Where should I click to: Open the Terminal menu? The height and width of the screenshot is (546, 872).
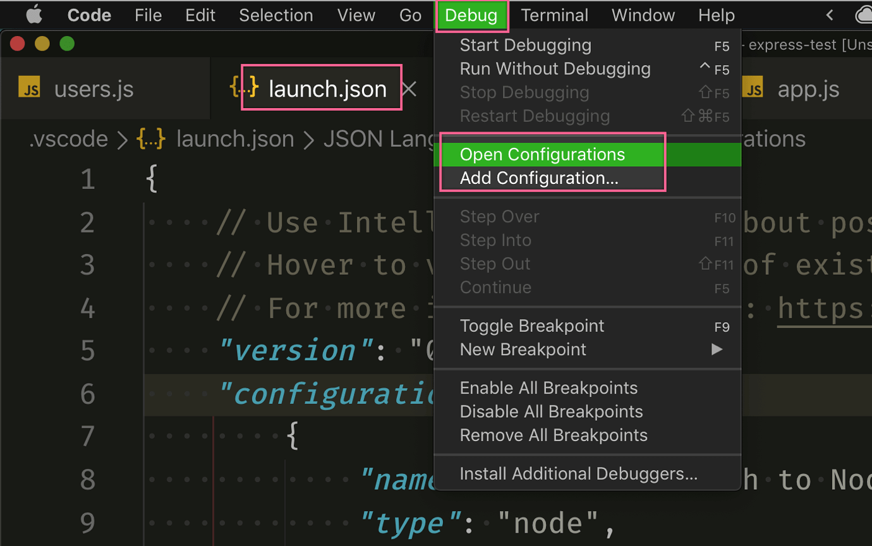(555, 15)
